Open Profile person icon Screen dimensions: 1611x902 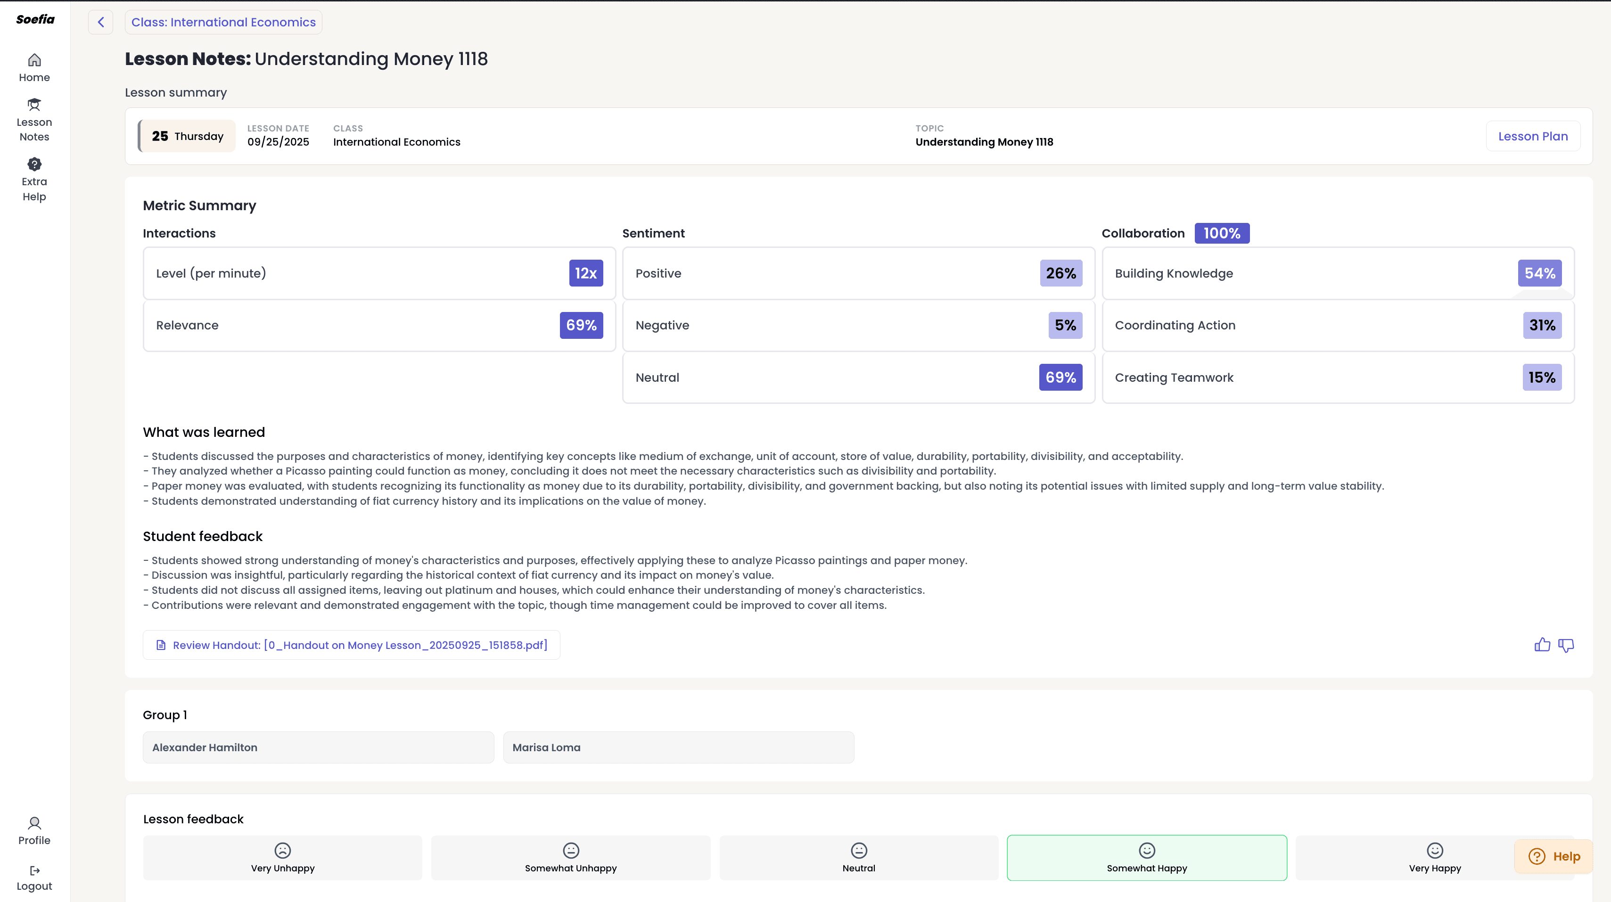[34, 823]
